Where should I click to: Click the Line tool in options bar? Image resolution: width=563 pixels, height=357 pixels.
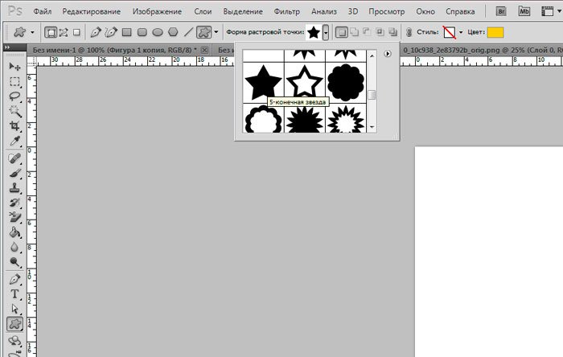coord(188,32)
